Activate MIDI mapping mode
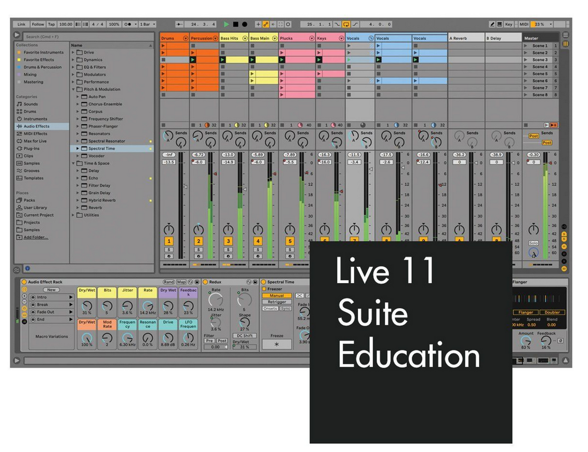Image resolution: width=588 pixels, height=452 pixels. point(524,24)
